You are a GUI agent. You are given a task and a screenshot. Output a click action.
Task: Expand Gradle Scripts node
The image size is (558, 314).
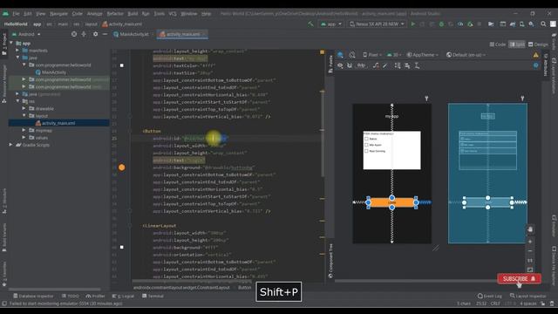coord(10,145)
